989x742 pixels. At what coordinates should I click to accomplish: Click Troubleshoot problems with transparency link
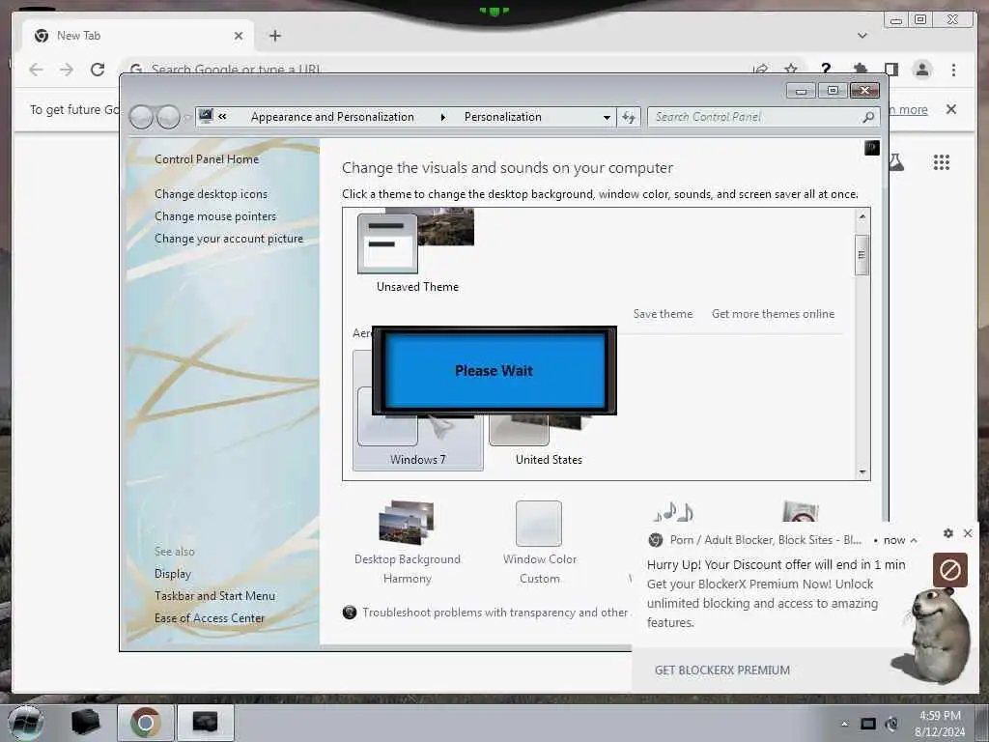pos(494,612)
